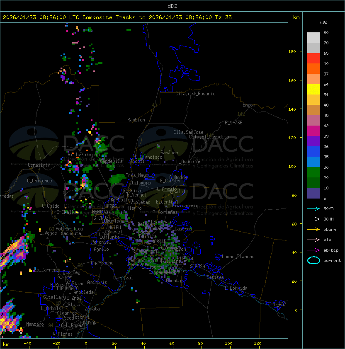Click the Clla.del_Rosario map label
This screenshot has width=345, height=349.
[195, 94]
